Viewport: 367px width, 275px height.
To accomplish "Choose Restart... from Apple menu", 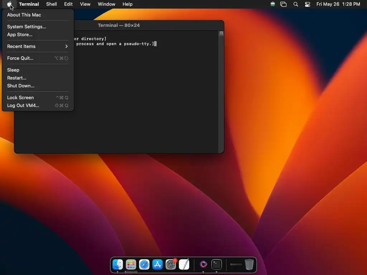I will (38, 78).
